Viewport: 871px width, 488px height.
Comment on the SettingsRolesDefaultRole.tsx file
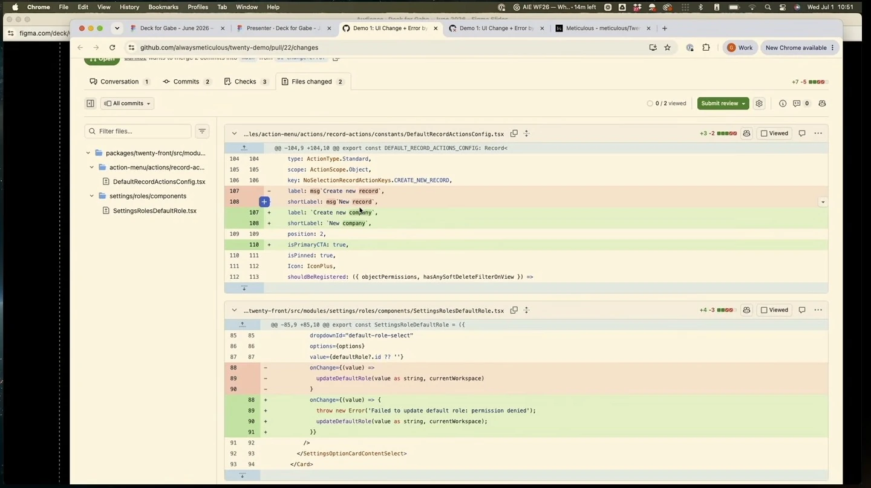pyautogui.click(x=802, y=310)
